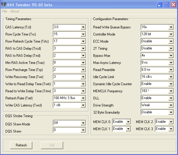Viewport: 178px width, 155px height.
Task: Expand the DQS Skew Mode dropdown
Action: [83, 123]
